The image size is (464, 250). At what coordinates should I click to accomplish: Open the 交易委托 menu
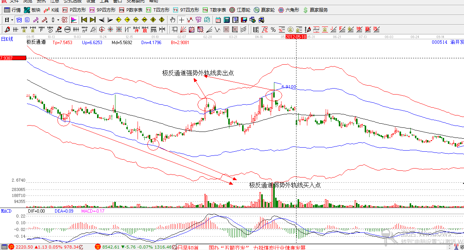(x=135, y=1)
